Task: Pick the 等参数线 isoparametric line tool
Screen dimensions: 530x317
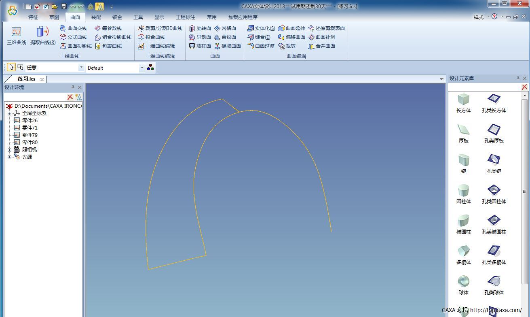Action: click(x=108, y=28)
